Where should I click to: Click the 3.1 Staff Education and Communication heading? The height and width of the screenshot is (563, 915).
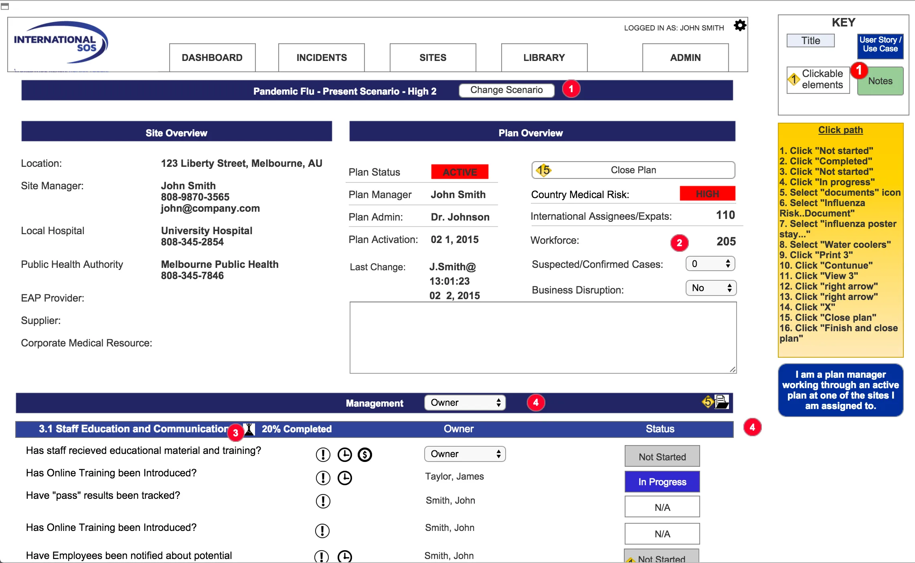134,429
